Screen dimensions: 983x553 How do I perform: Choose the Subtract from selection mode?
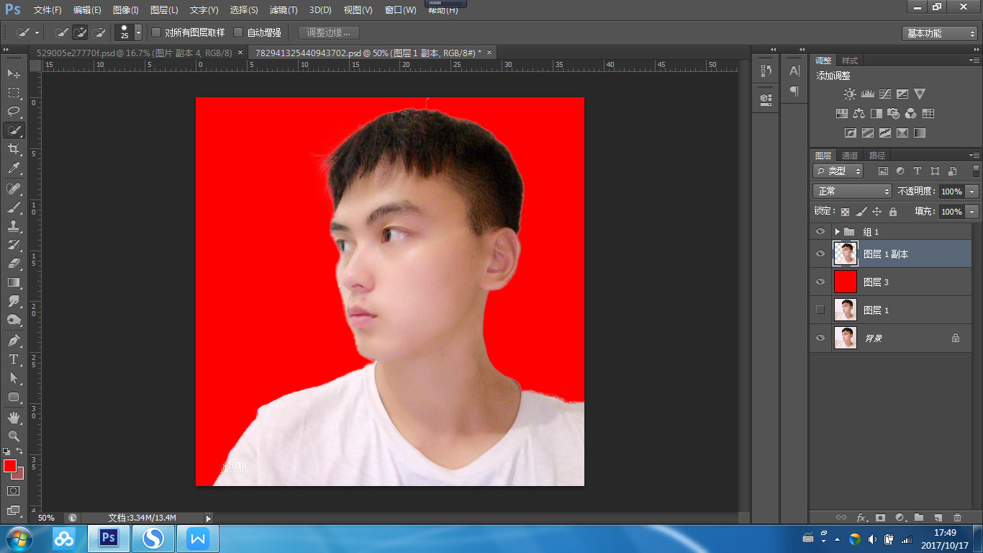99,32
